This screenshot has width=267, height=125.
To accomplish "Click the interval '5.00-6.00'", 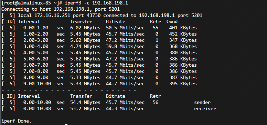I will [36, 59].
